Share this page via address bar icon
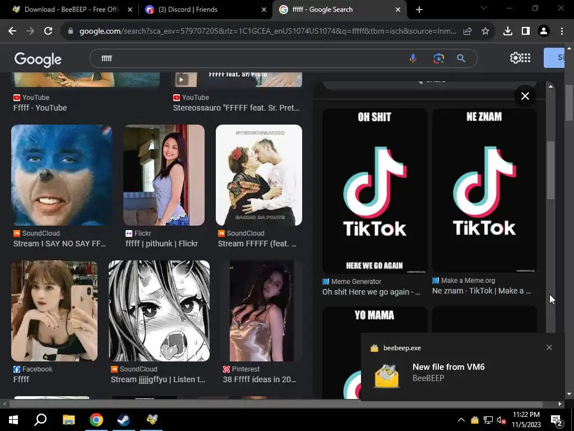The image size is (574, 431). pyautogui.click(x=467, y=31)
